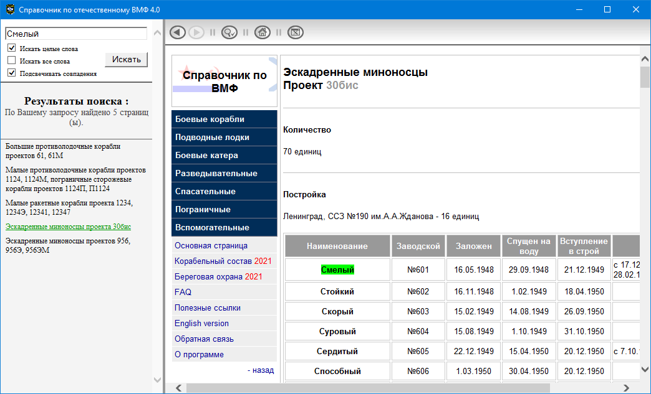Open result 'Большие противолодочные корабли проектов 61, 61М'
Screen dimensions: 651x394
tap(63, 151)
